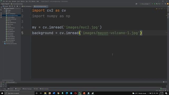Click Run with Coverage icon
Viewport: 169px width, 95px height.
[x=157, y=4]
